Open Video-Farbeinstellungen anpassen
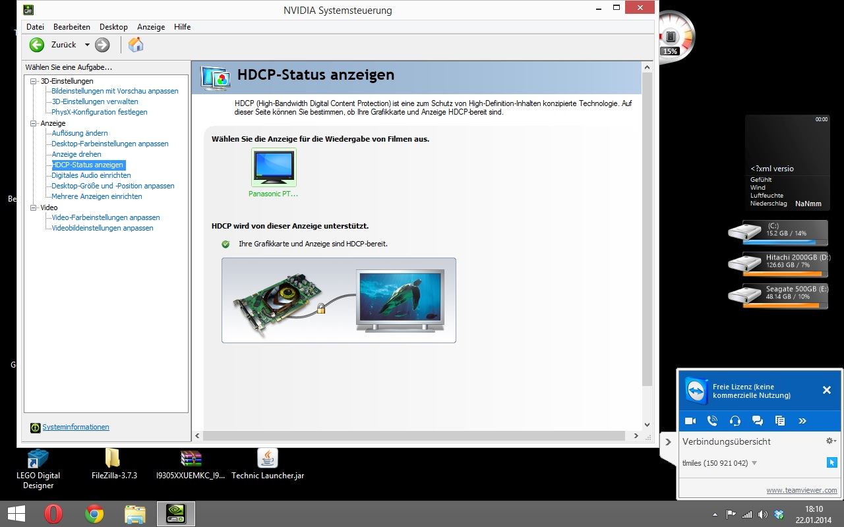The height and width of the screenshot is (527, 844). (105, 217)
